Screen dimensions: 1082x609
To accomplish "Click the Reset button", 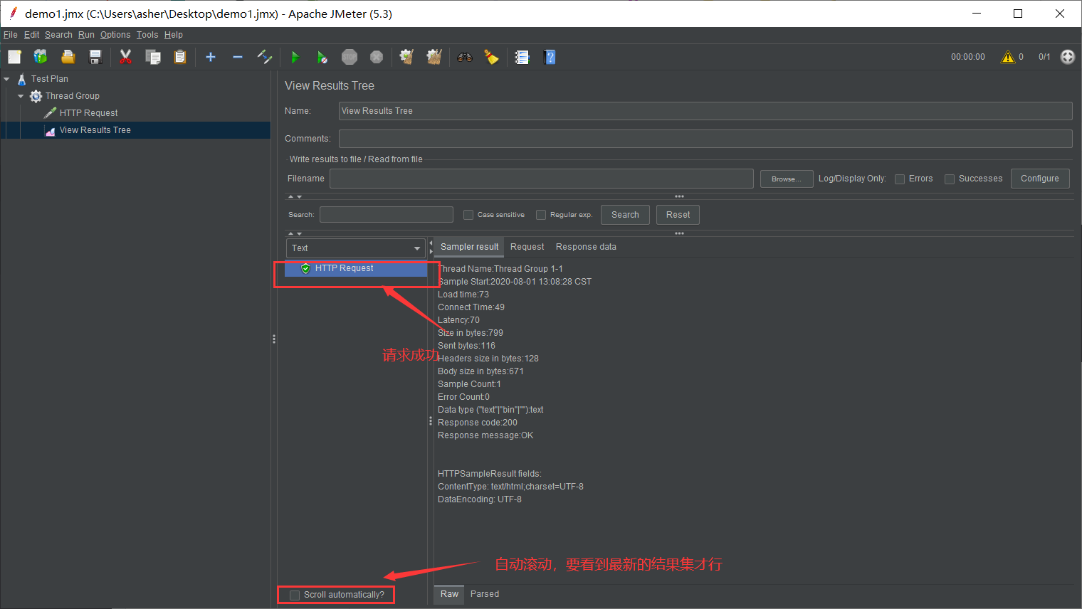I will click(x=678, y=215).
